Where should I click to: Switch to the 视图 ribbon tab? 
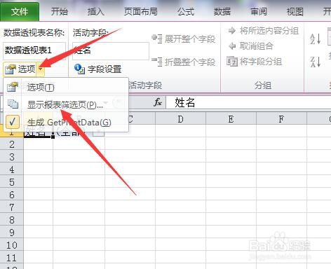[295, 12]
